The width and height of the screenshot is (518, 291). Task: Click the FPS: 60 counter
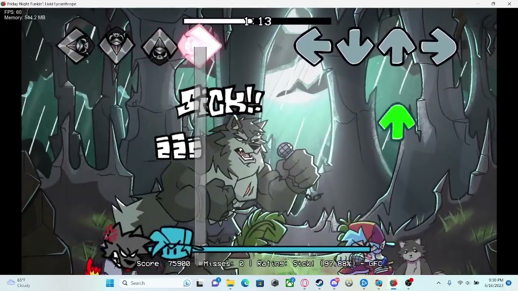point(13,13)
